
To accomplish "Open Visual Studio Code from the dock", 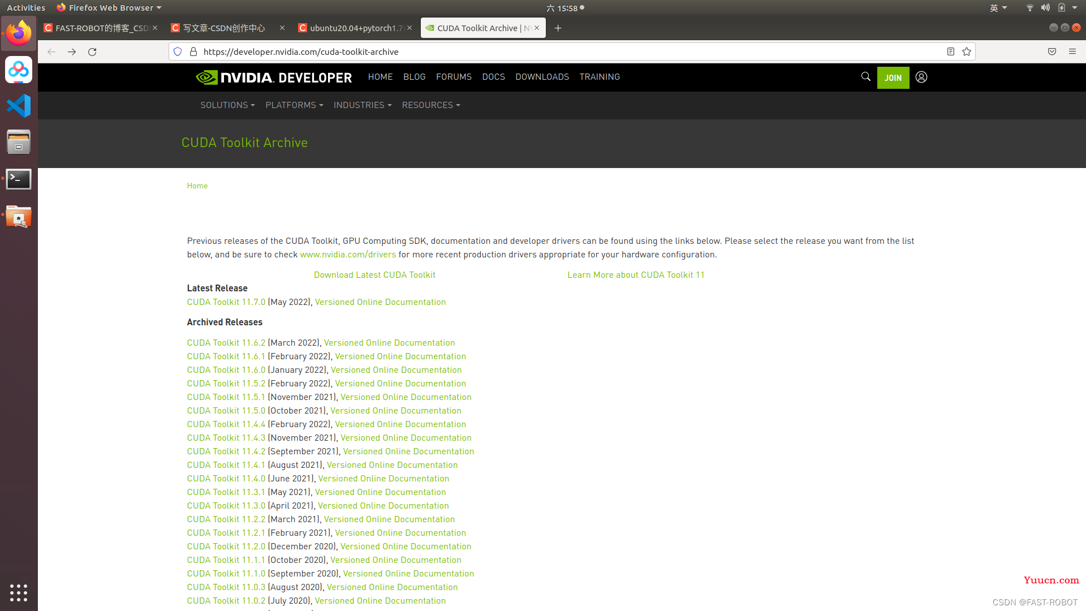I will (19, 106).
